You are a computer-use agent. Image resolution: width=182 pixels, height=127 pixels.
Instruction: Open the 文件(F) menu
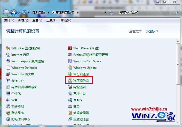tap(9, 20)
